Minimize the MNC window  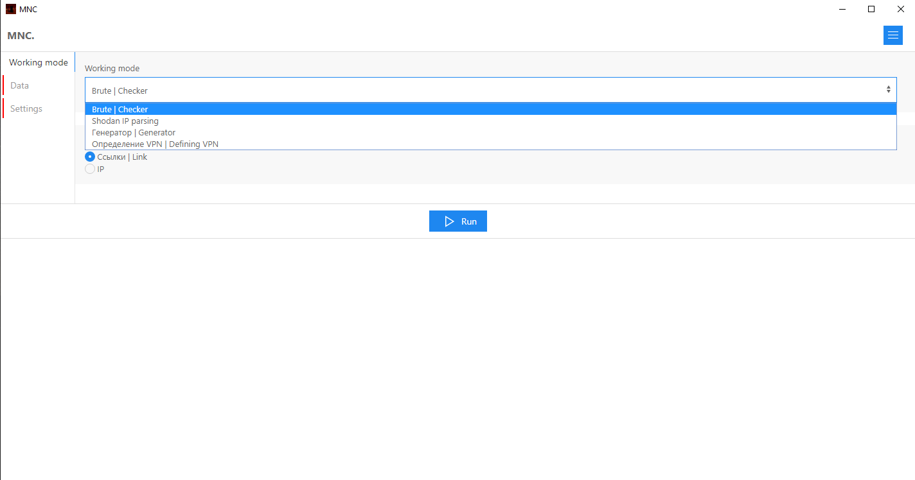click(x=842, y=9)
